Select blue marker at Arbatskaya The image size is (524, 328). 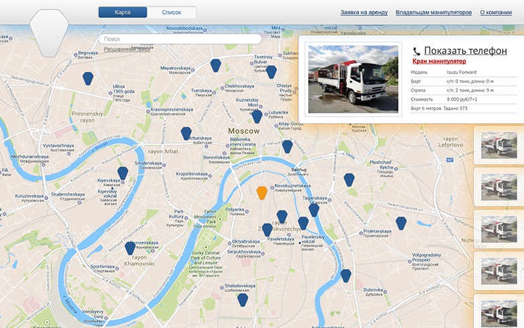click(x=186, y=133)
